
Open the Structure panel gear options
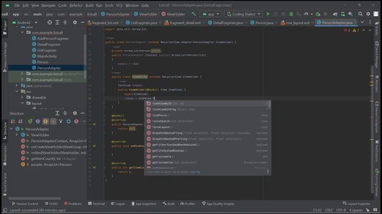[75, 113]
